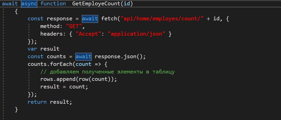Image resolution: width=281 pixels, height=120 pixels.
Task: Click the fetch function call
Action: 109,19
